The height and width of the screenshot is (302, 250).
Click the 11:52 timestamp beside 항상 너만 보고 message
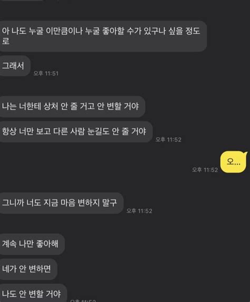(x=168, y=139)
